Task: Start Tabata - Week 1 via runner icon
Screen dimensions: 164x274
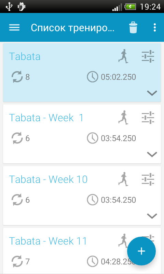Action: 123,117
